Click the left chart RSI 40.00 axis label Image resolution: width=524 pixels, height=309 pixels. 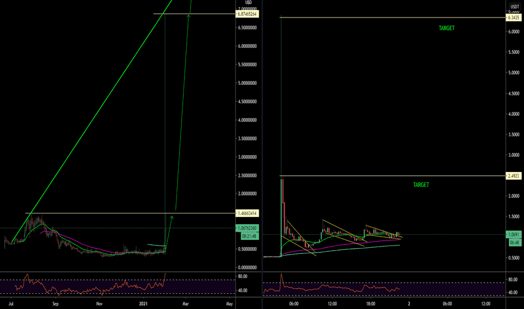tap(243, 290)
